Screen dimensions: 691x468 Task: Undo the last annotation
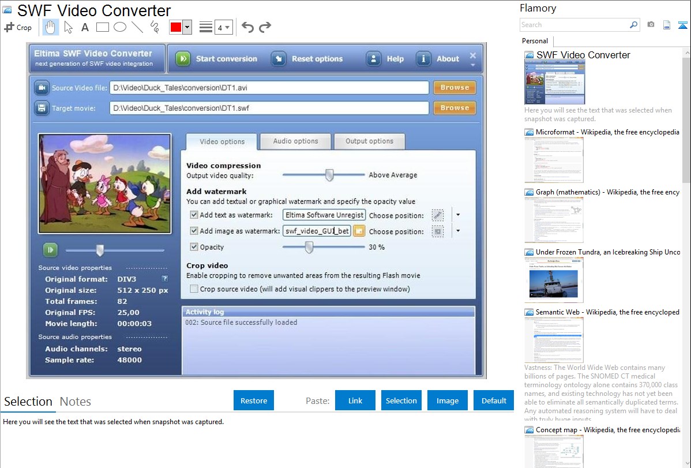click(x=247, y=27)
